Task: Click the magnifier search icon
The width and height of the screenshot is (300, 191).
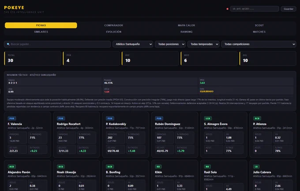Action: pyautogui.click(x=8, y=44)
